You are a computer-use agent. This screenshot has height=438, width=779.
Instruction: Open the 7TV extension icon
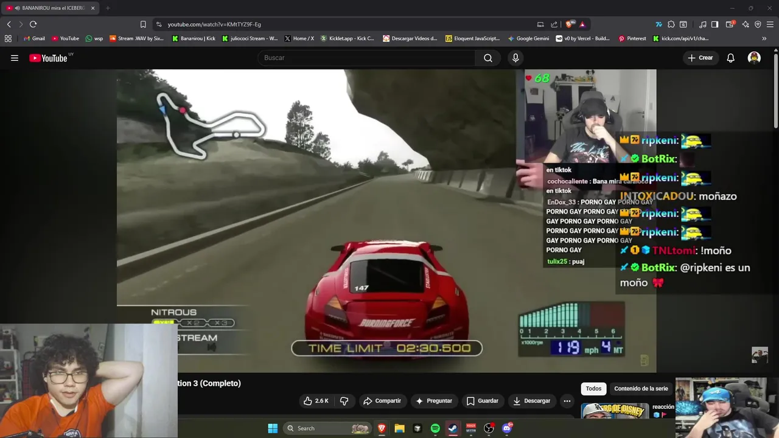(x=658, y=24)
